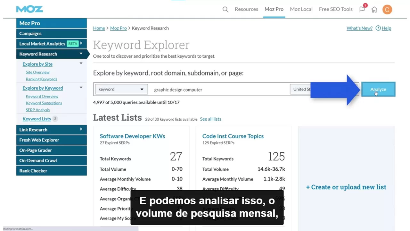Screen dimensions: 410x231
Task: Open Ranking Keywords link
Action: [42, 79]
